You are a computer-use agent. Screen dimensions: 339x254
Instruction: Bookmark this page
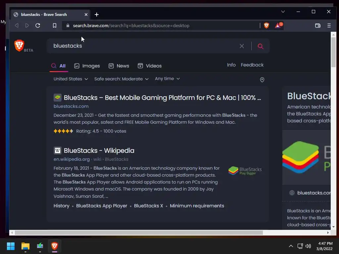click(x=55, y=25)
